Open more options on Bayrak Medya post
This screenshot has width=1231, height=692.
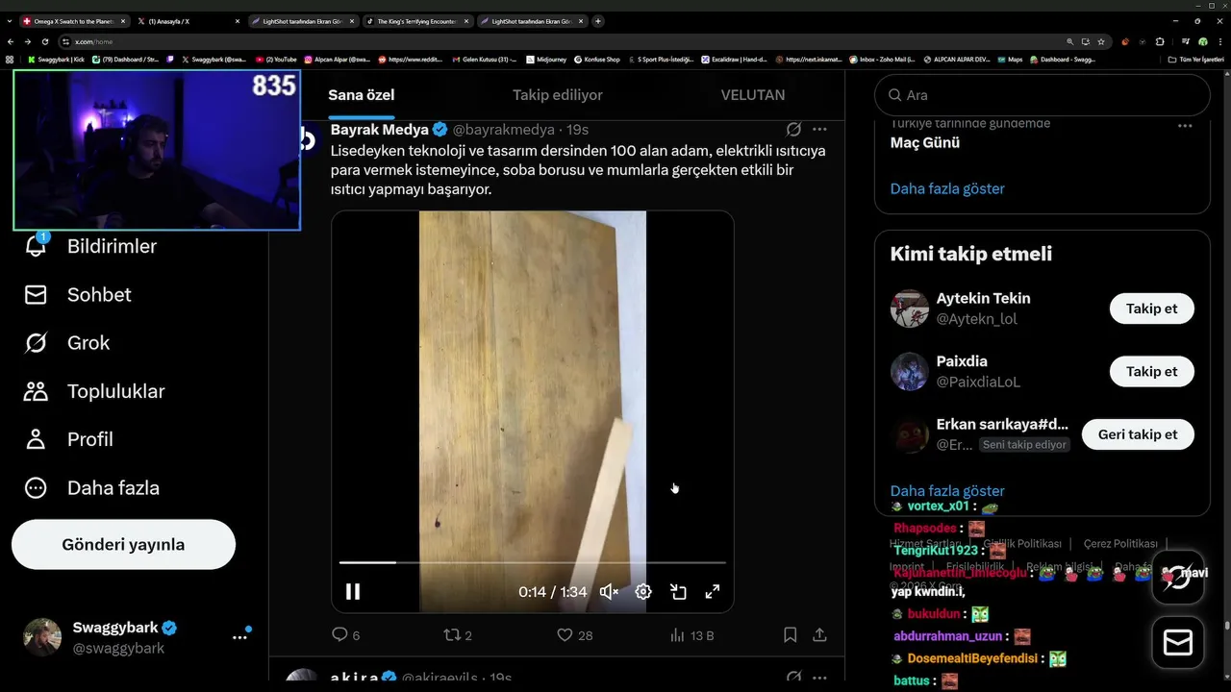[x=819, y=129]
